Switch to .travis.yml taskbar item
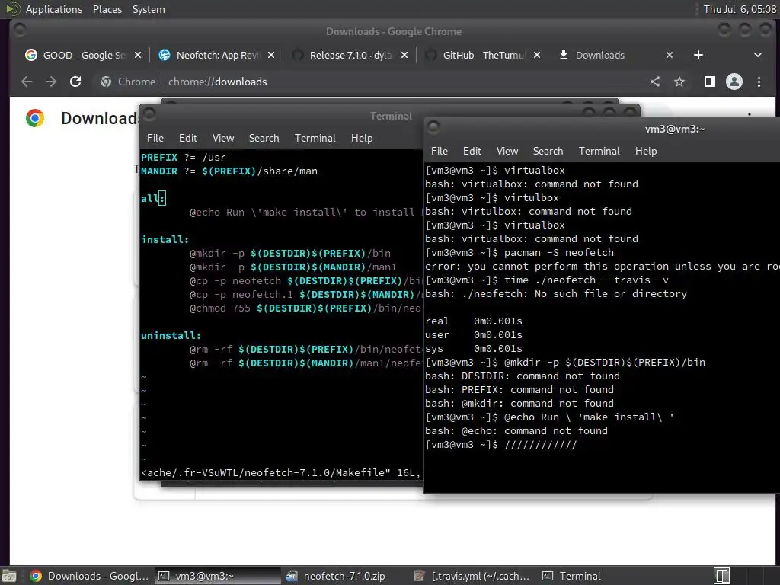This screenshot has height=585, width=780. [472, 576]
